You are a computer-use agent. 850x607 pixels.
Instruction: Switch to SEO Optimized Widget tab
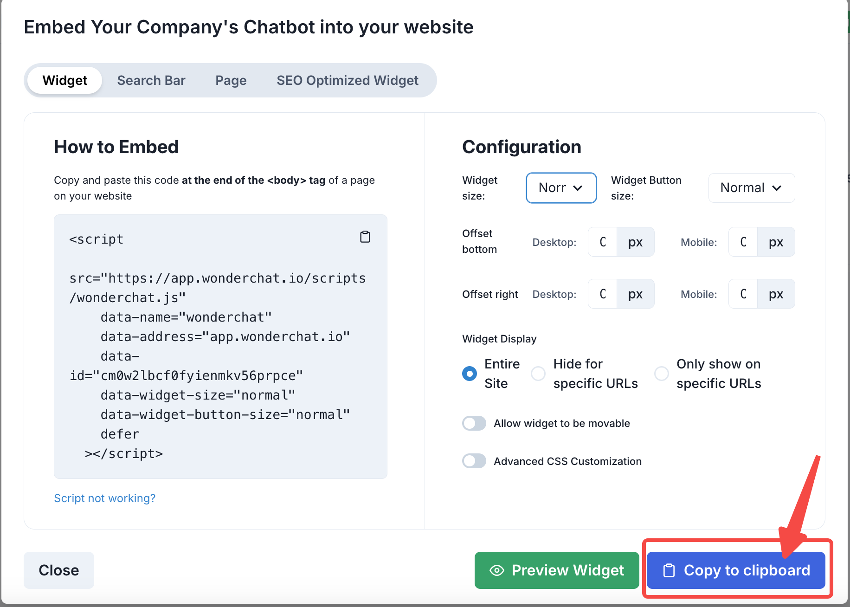(x=348, y=80)
